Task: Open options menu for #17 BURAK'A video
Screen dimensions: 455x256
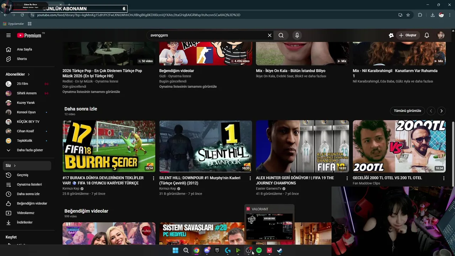Action: pyautogui.click(x=153, y=178)
